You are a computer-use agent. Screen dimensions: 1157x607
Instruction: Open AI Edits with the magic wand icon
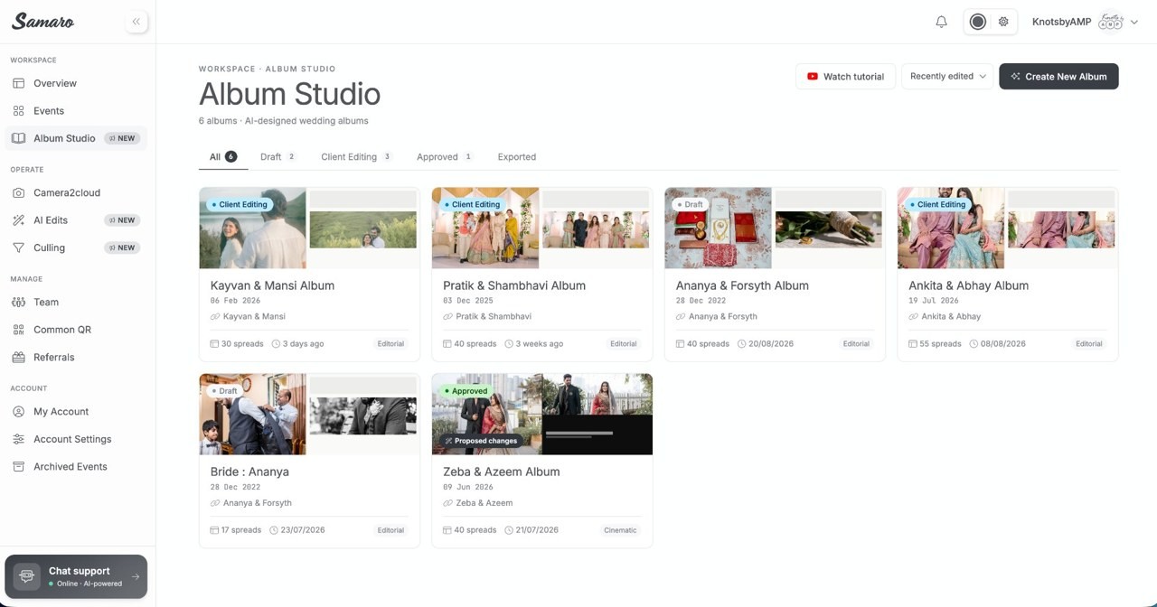77,220
